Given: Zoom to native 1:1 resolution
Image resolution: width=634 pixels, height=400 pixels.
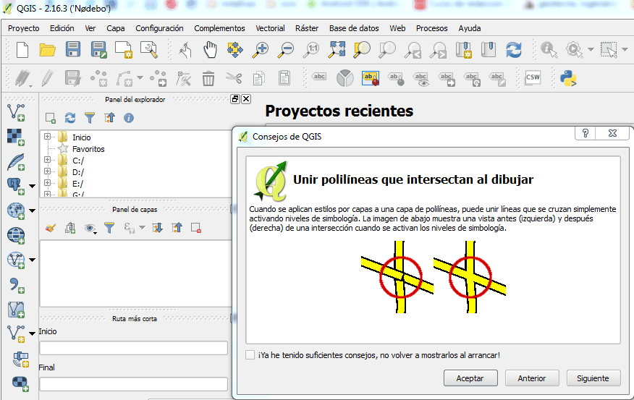Looking at the screenshot, I should tap(312, 50).
